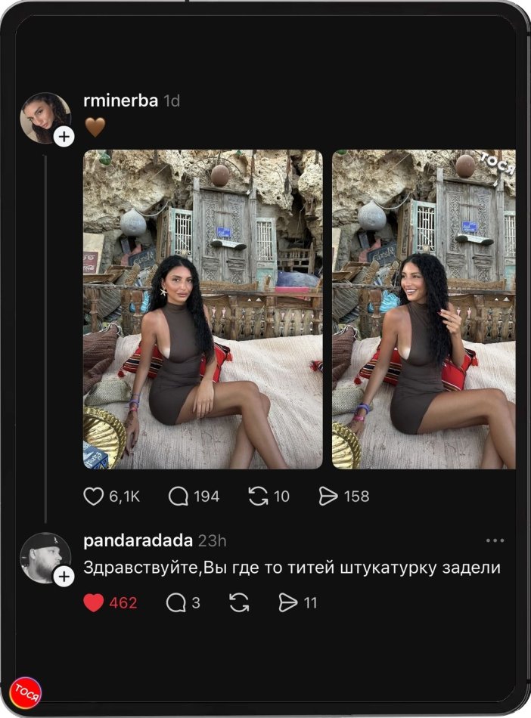Open rminerba's profile picture
Image resolution: width=531 pixels, height=718 pixels.
coord(44,116)
